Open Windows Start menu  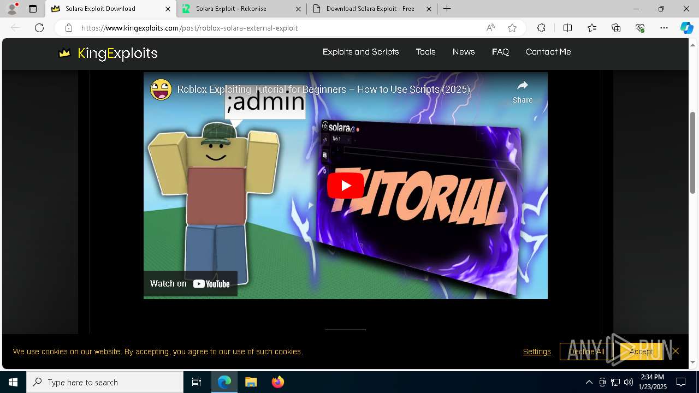tap(13, 382)
